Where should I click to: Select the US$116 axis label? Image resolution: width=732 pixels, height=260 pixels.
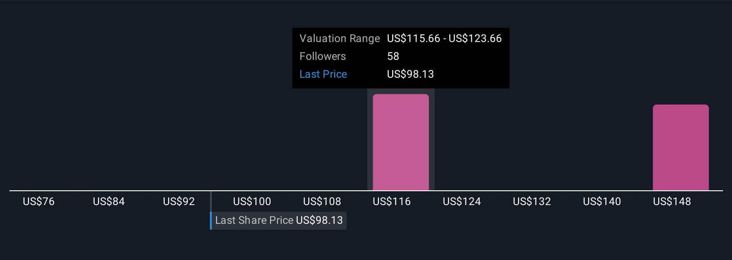(392, 201)
